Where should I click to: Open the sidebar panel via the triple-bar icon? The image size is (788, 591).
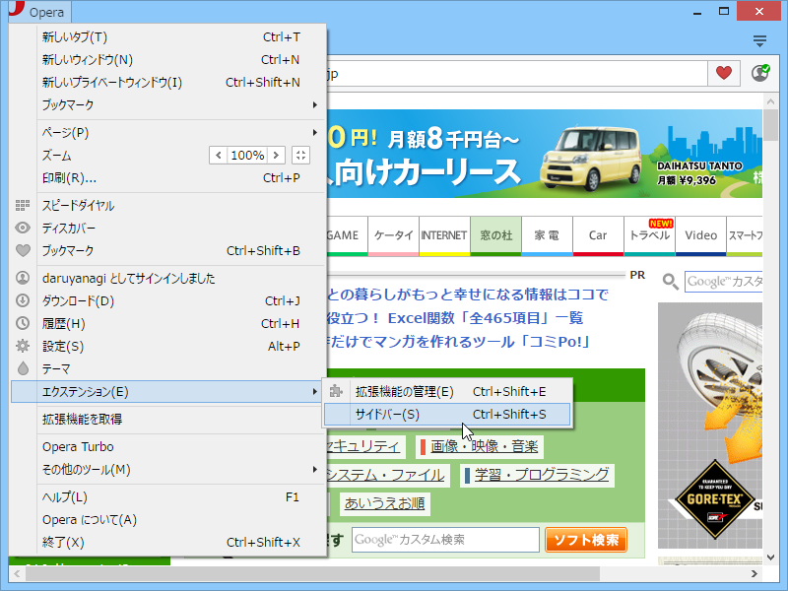coord(759,39)
